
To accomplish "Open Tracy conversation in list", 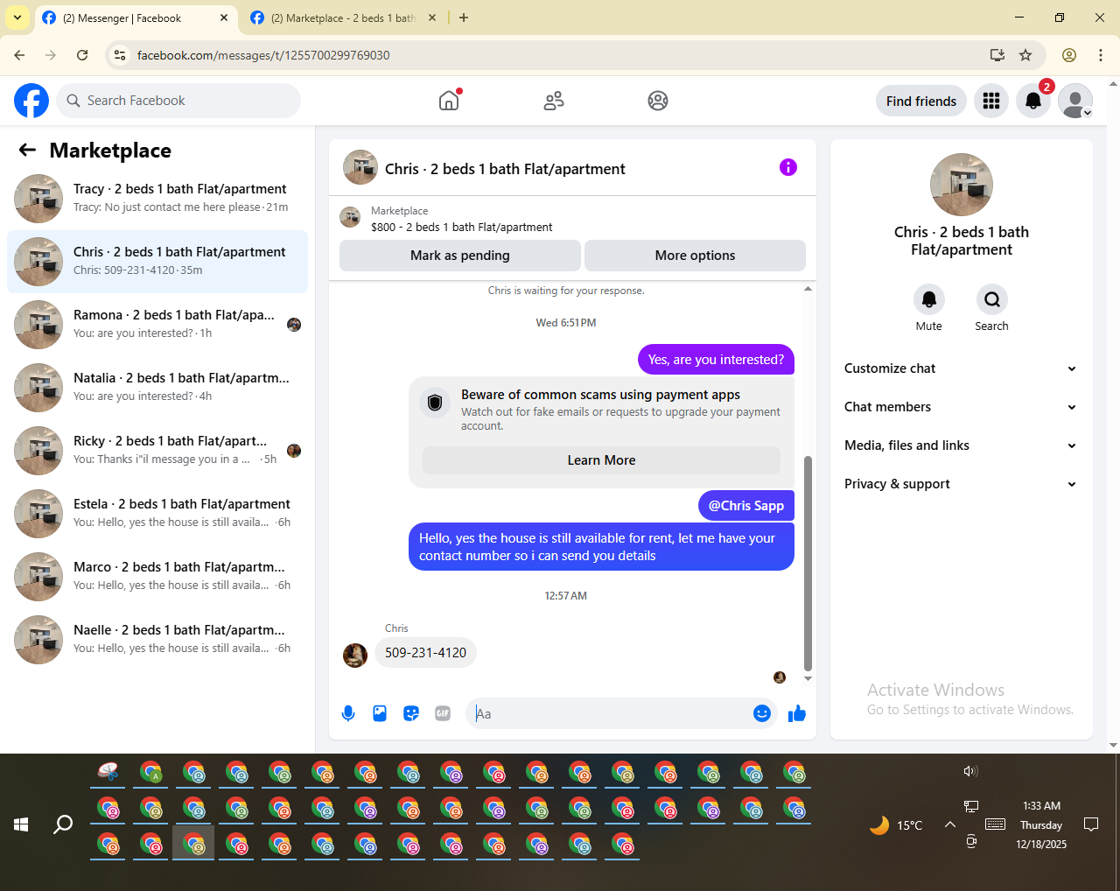I will pos(157,199).
